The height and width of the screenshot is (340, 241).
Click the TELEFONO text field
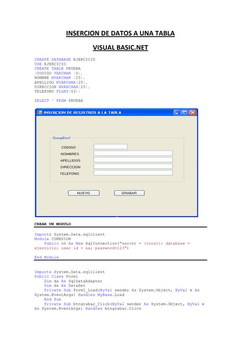click(x=133, y=173)
